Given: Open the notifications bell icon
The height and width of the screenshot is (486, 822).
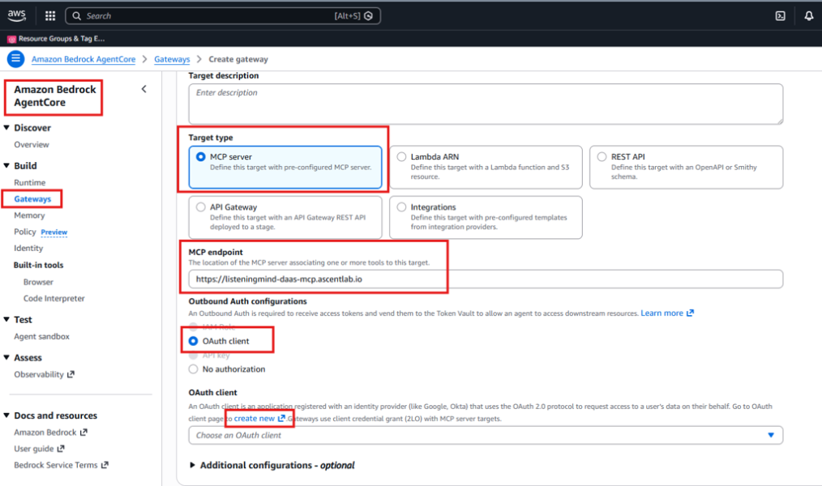Looking at the screenshot, I should [x=808, y=15].
